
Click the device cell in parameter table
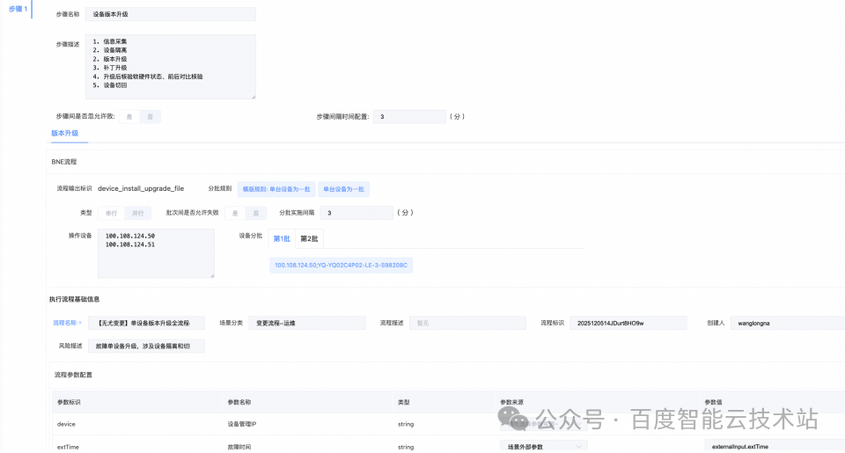tap(66, 425)
